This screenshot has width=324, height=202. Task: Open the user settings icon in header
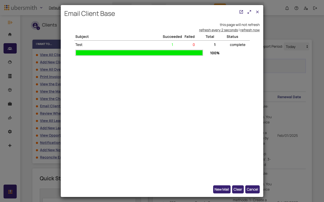coord(306,8)
